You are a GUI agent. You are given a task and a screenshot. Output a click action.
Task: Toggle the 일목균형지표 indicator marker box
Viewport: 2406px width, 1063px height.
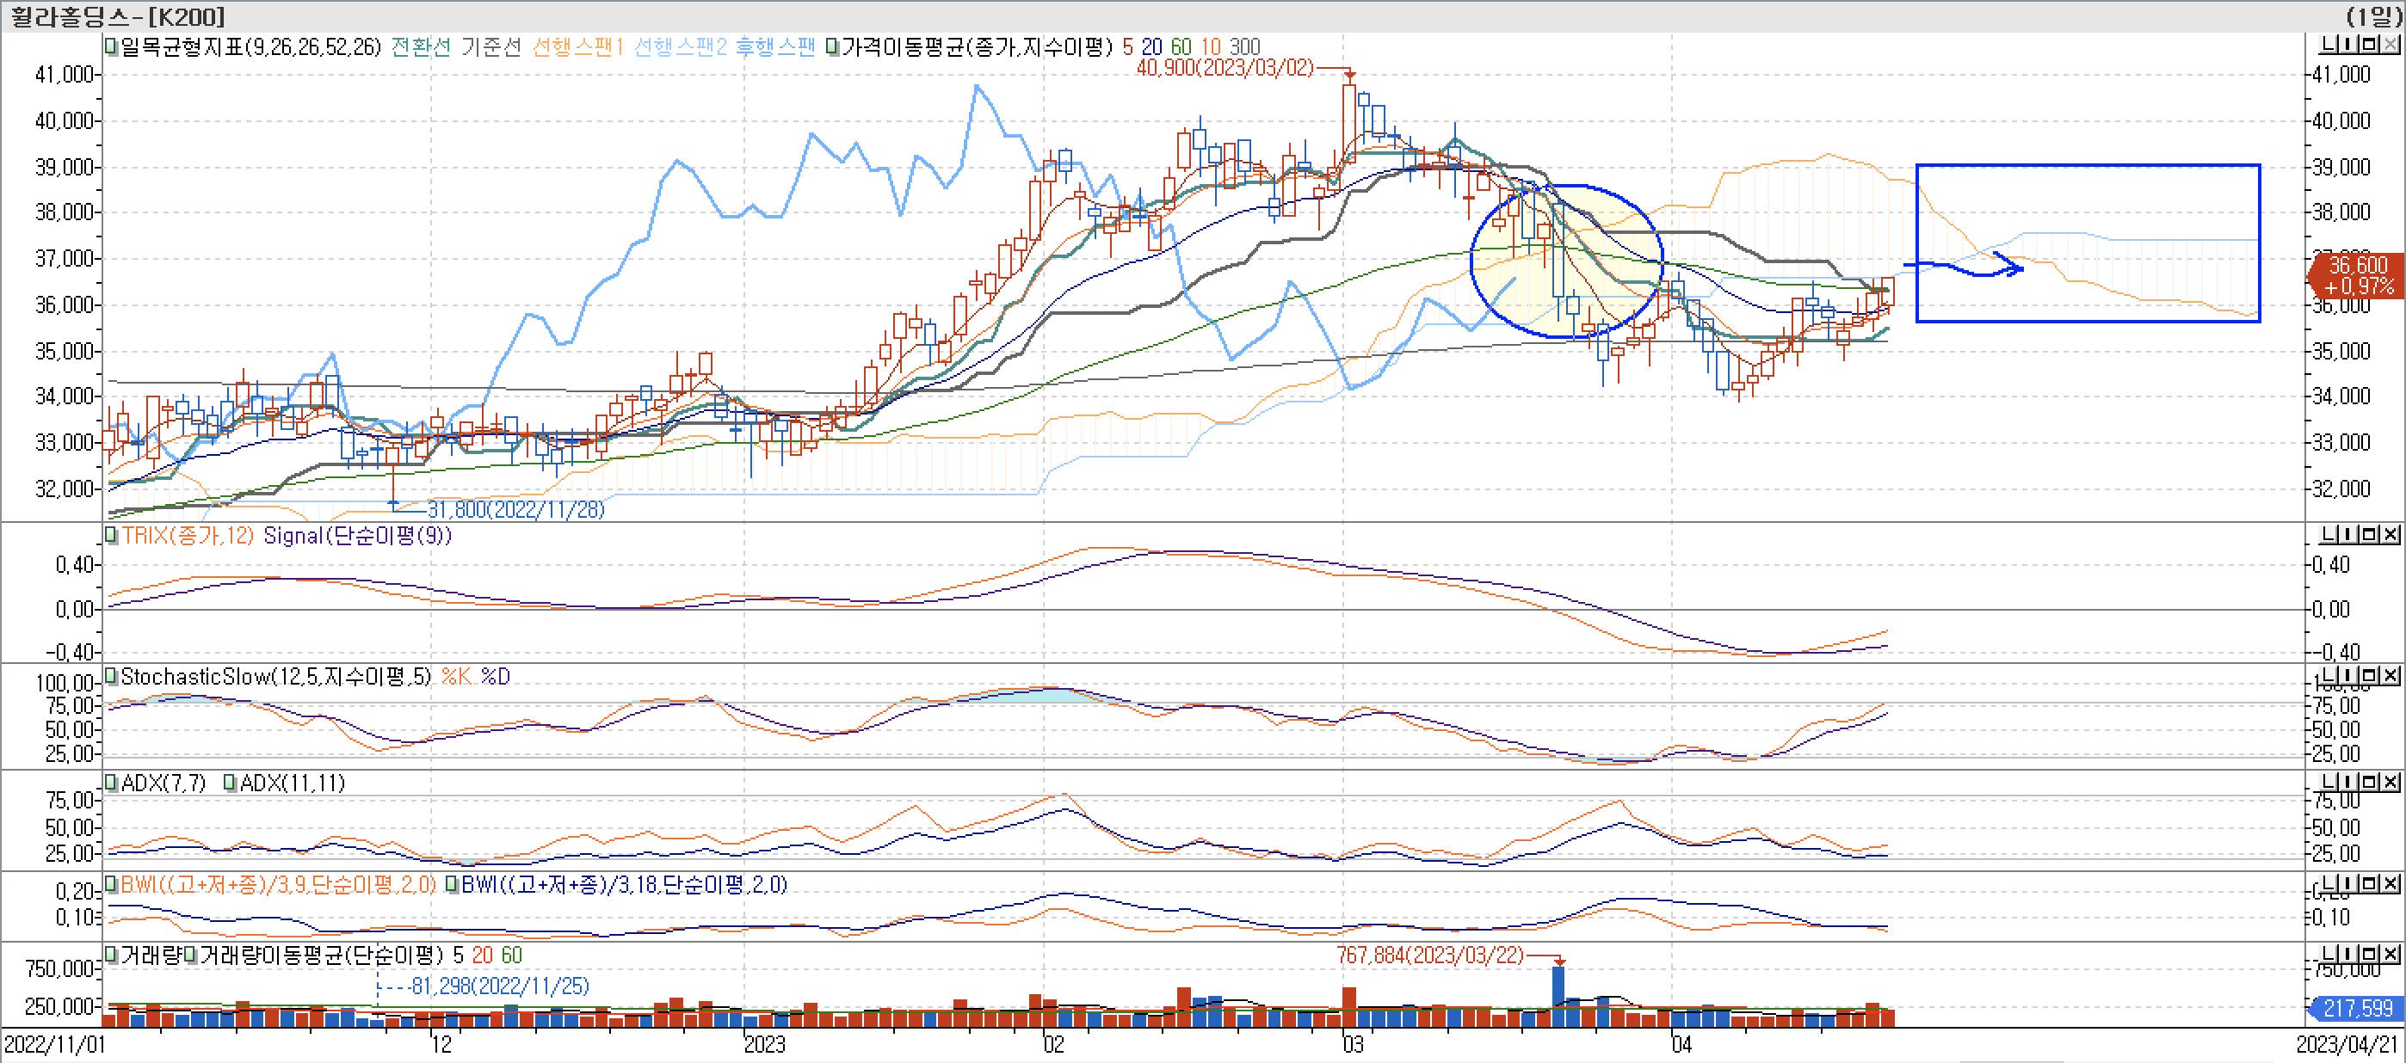pyautogui.click(x=111, y=46)
